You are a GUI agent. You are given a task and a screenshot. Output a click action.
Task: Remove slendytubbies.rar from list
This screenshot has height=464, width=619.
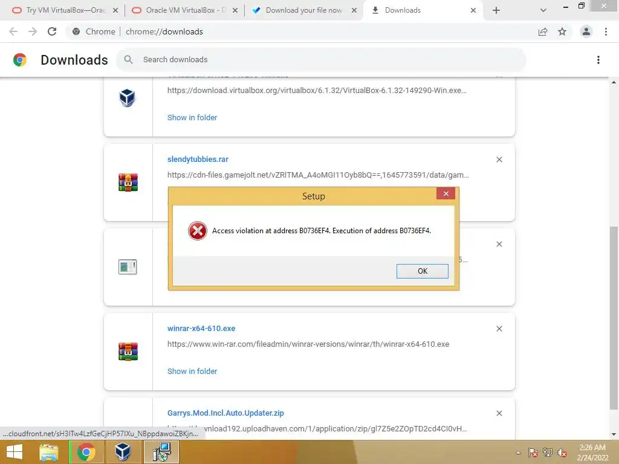click(499, 159)
